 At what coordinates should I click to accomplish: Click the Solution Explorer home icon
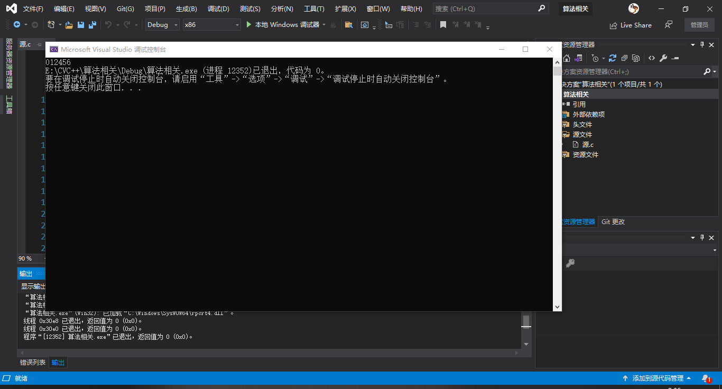(566, 58)
